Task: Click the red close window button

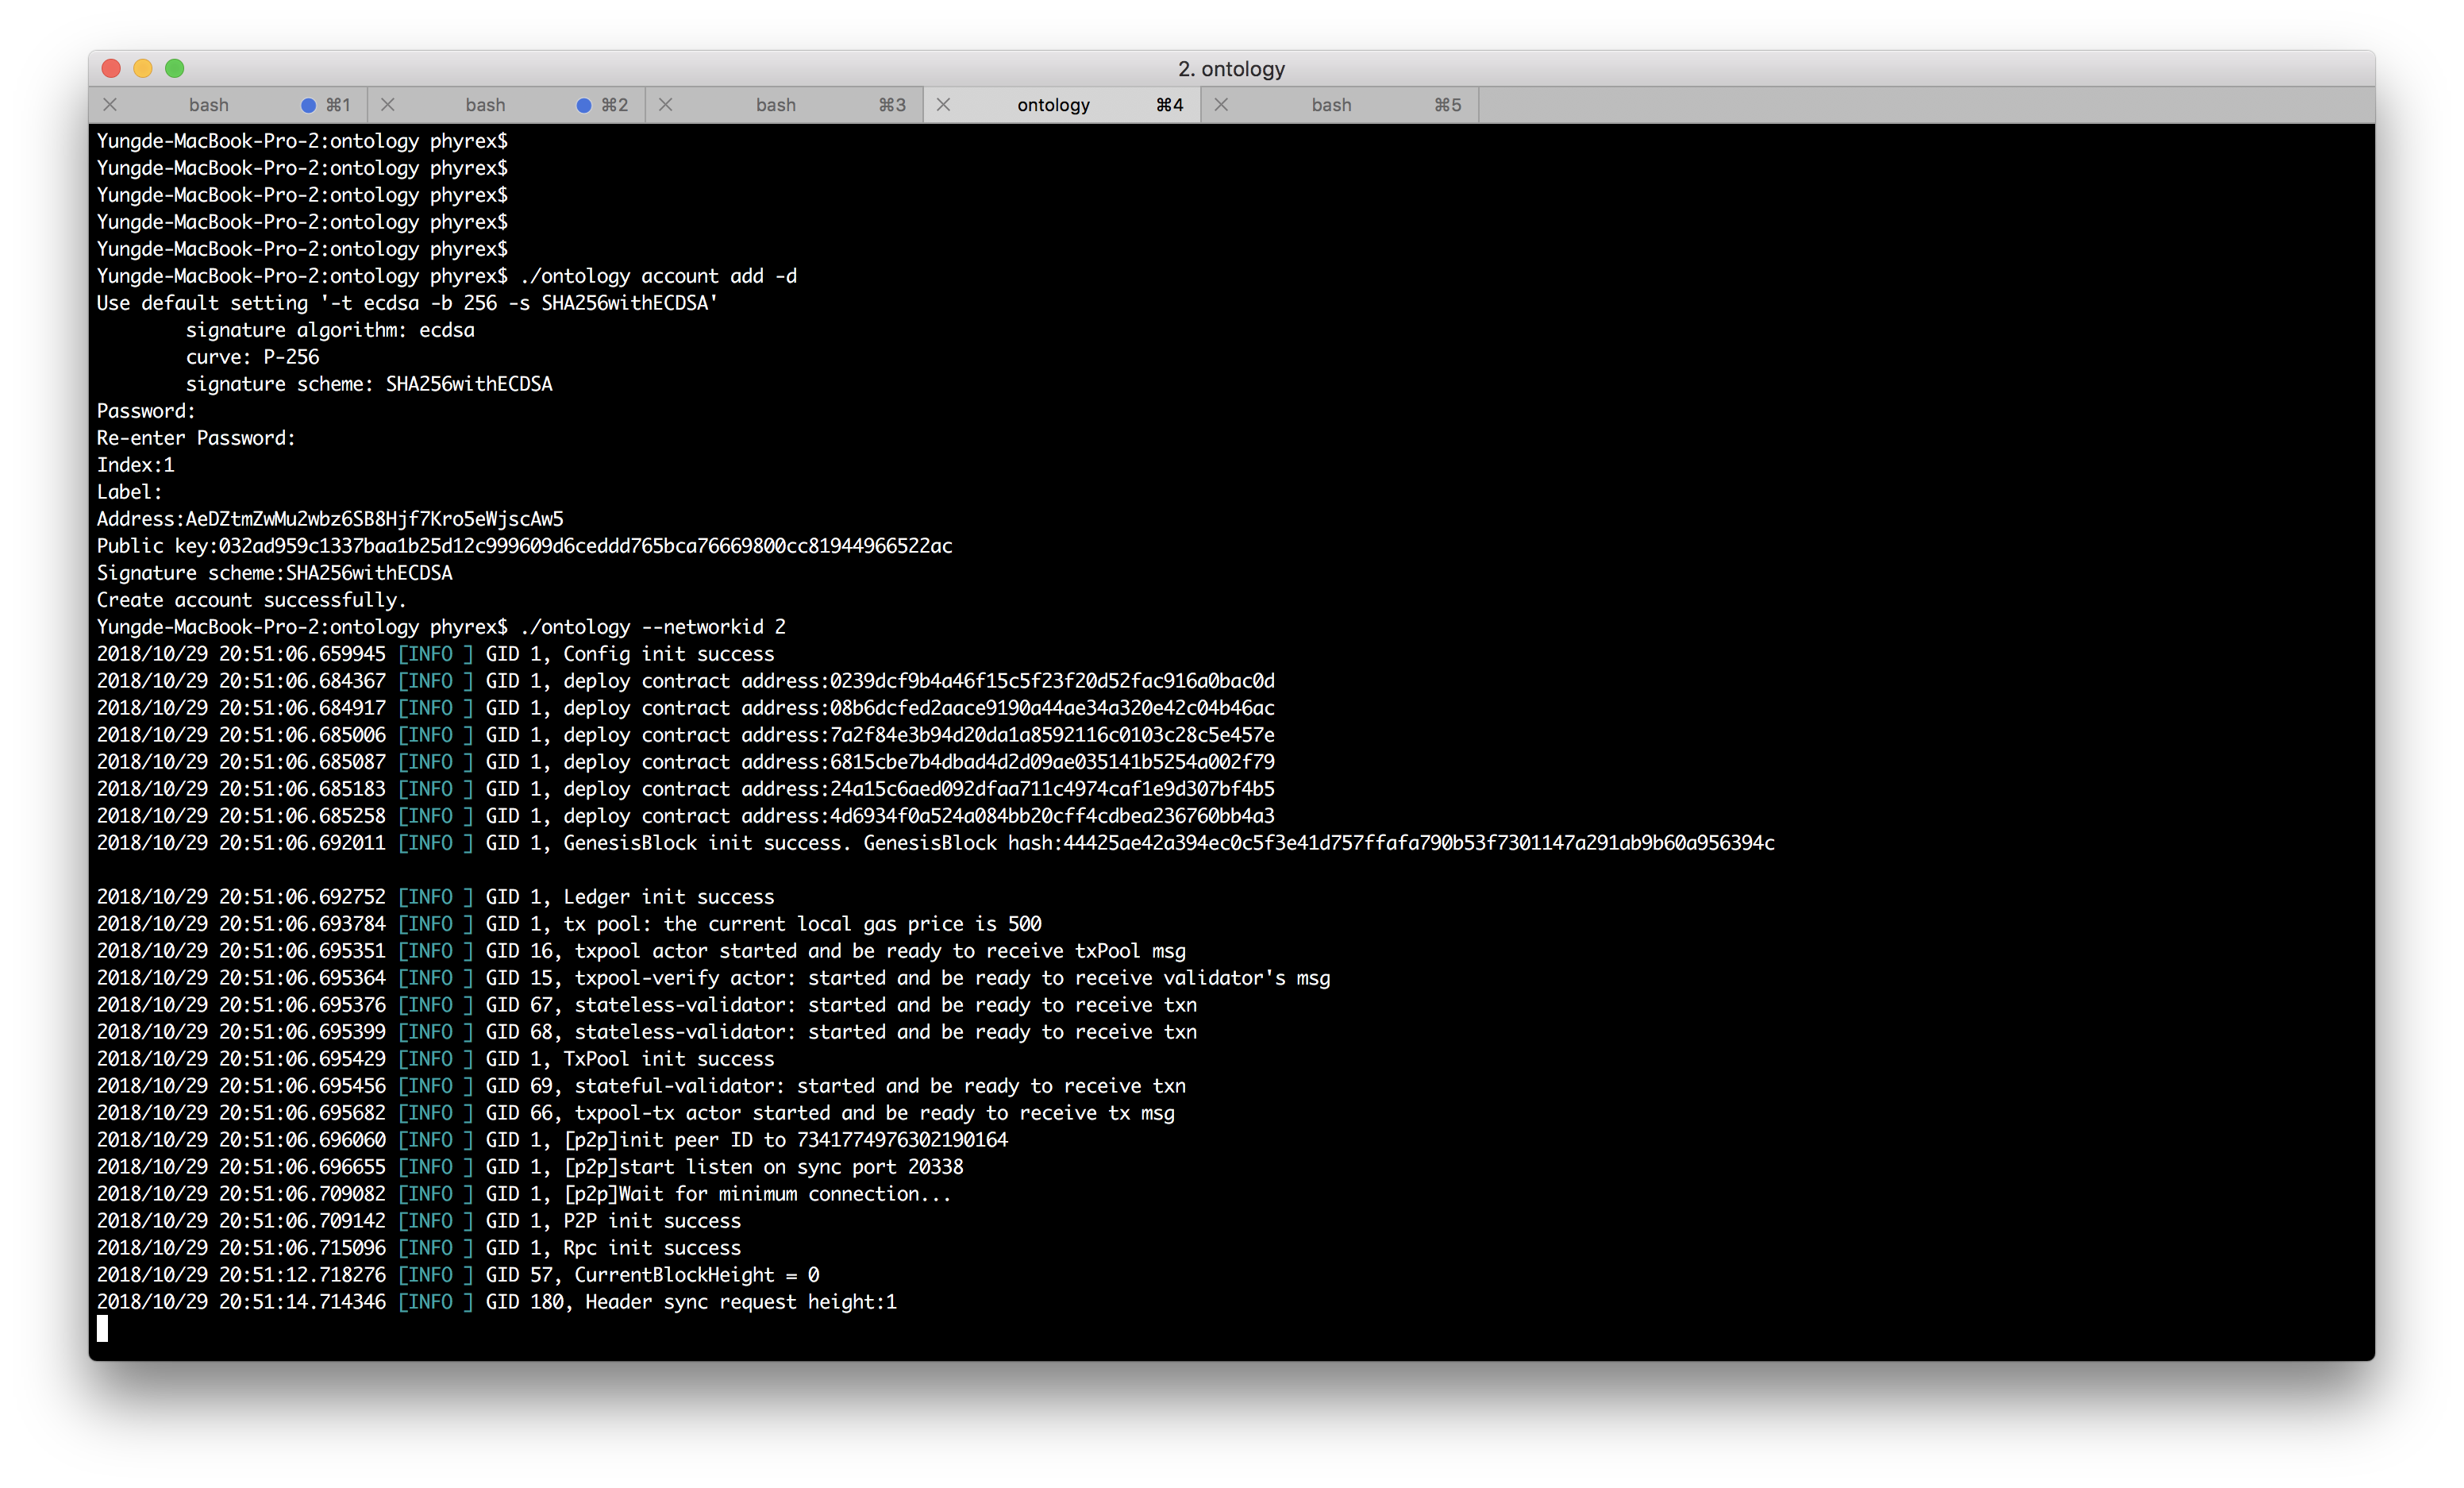Action: pyautogui.click(x=112, y=68)
